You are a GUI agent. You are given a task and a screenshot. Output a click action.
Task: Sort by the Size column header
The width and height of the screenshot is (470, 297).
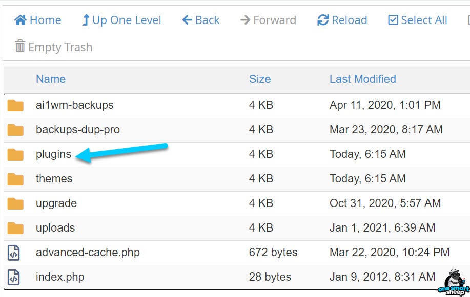pyautogui.click(x=260, y=79)
